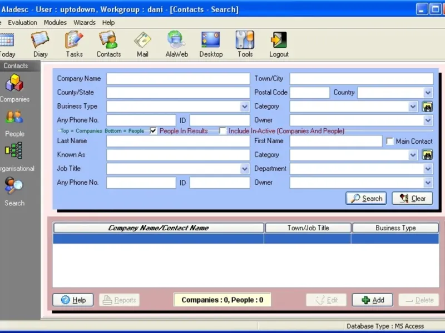445x333 pixels.
Task: Select Search in the sidebar
Action: pyautogui.click(x=14, y=191)
